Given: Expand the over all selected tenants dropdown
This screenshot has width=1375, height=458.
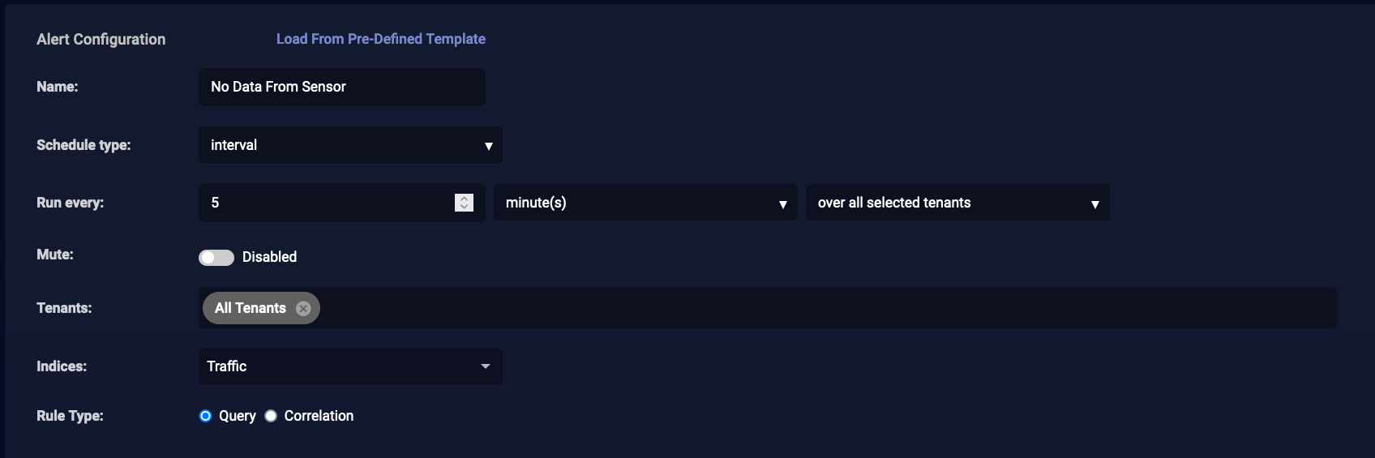Looking at the screenshot, I should click(957, 203).
